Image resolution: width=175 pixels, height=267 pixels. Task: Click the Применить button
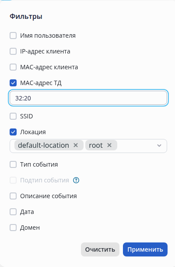point(145,249)
